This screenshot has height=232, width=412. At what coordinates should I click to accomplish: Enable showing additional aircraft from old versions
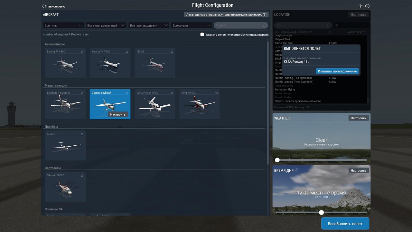(x=202, y=34)
